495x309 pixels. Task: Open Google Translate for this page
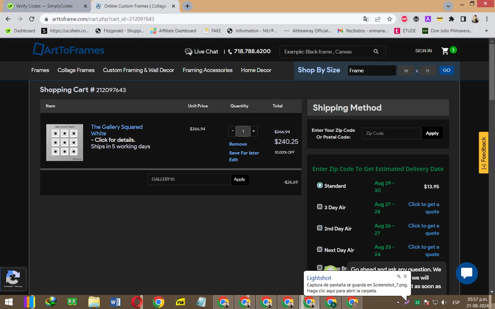(366, 19)
